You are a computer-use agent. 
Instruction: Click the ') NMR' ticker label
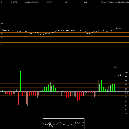85,2
